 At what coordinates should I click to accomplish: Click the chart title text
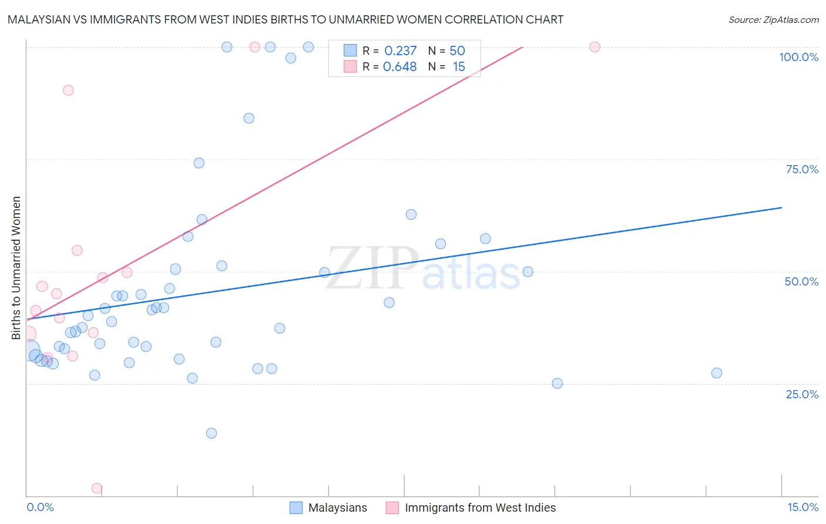click(286, 19)
